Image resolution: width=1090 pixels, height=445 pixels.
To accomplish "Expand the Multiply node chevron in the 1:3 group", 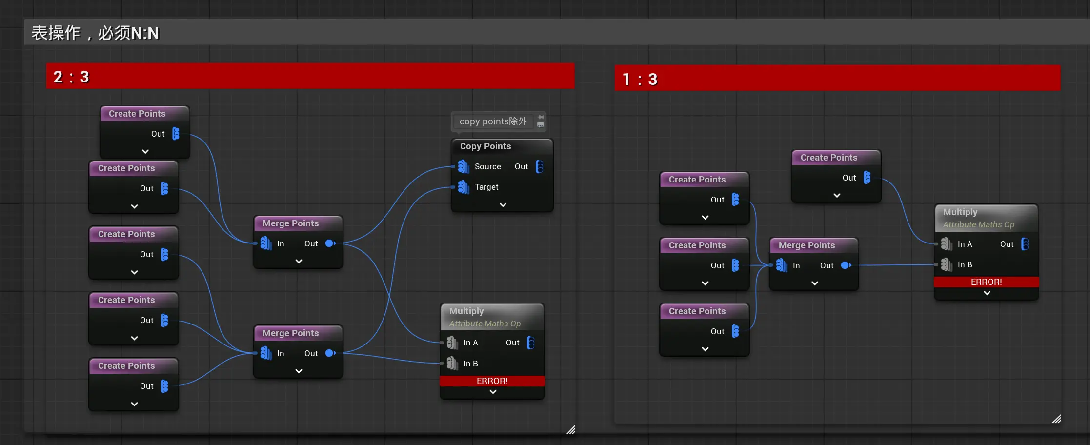I will [x=987, y=293].
